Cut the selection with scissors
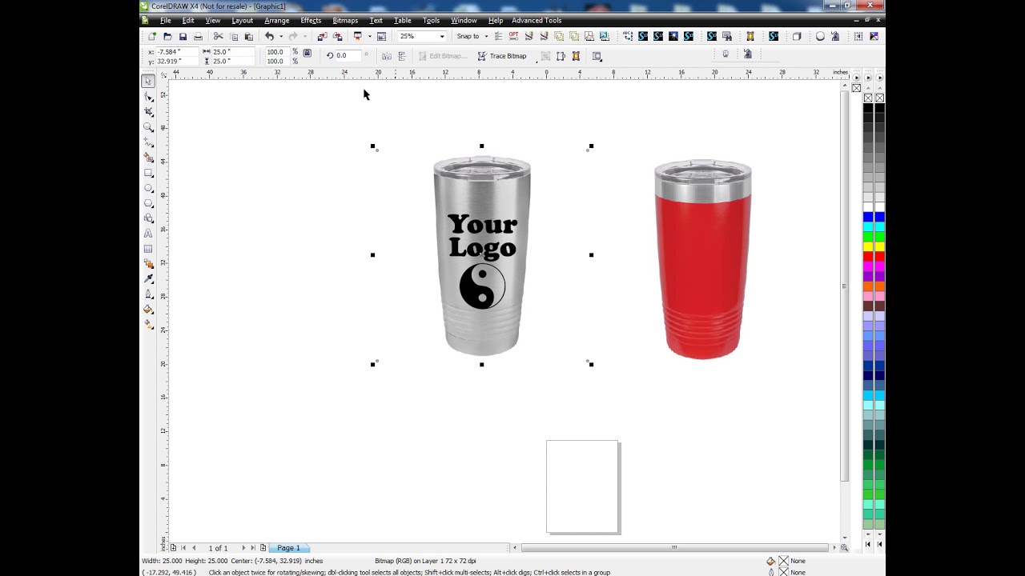The width and height of the screenshot is (1025, 576). point(218,36)
